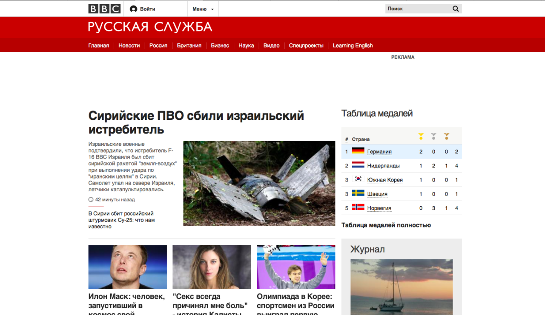Click the South Korea flag icon
This screenshot has width=545, height=315.
coord(358,179)
